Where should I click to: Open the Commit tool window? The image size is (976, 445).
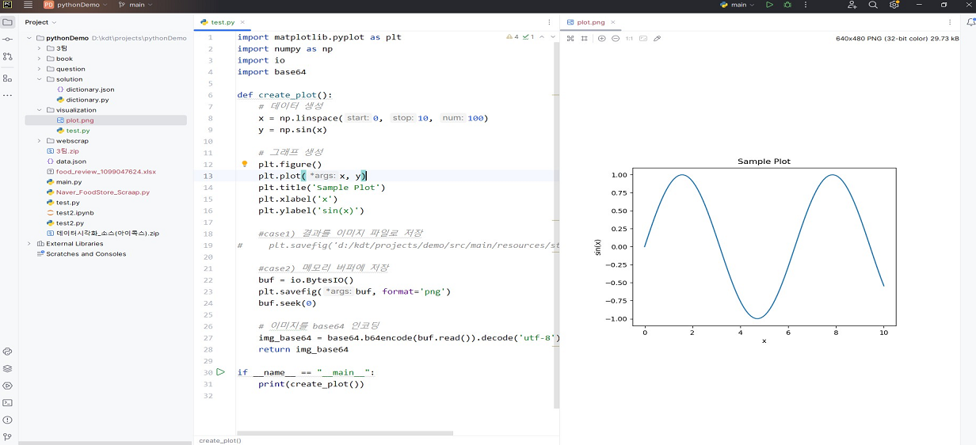pos(8,40)
